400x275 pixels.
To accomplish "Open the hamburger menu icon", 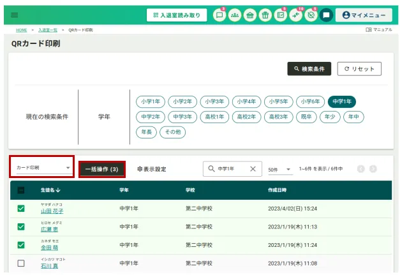I will (x=15, y=15).
